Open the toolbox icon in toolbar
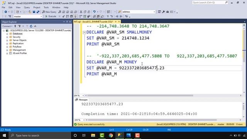This screenshot has height=139, width=247. [x=167, y=12]
